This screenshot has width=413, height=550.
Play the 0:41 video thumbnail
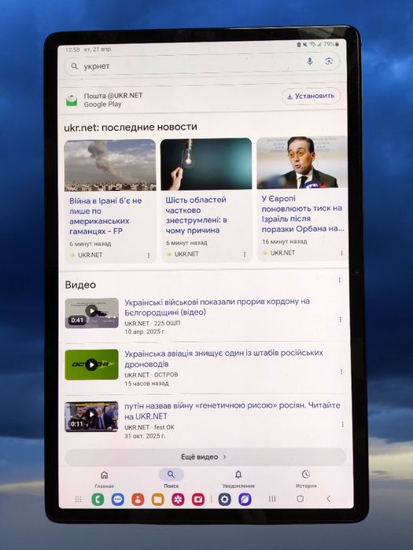[x=92, y=313]
